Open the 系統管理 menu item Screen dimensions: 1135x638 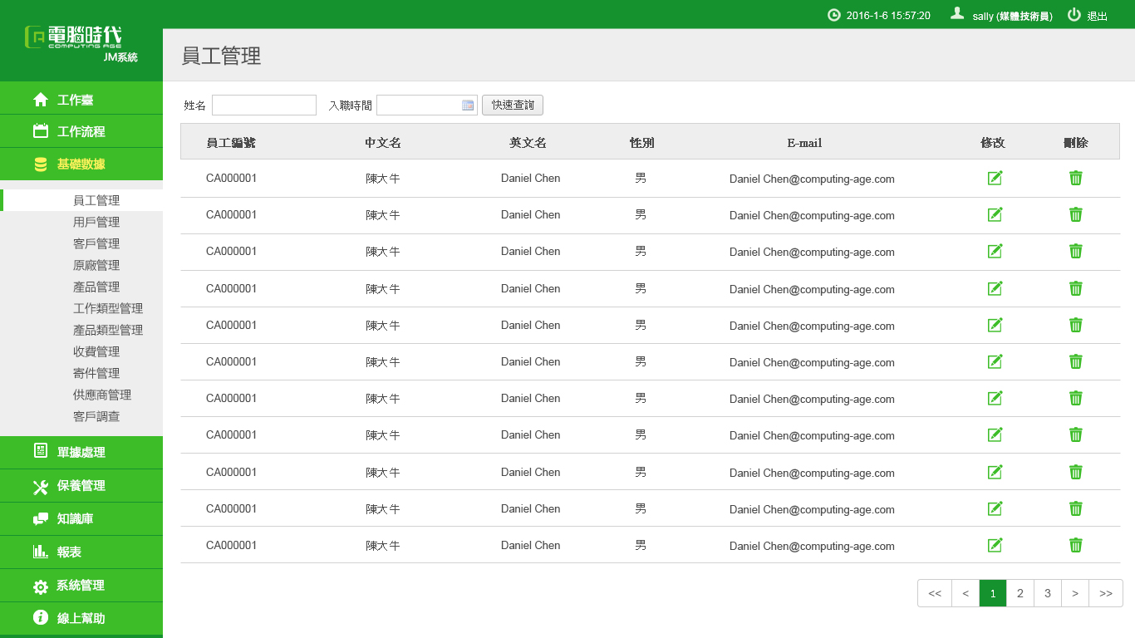(x=80, y=585)
